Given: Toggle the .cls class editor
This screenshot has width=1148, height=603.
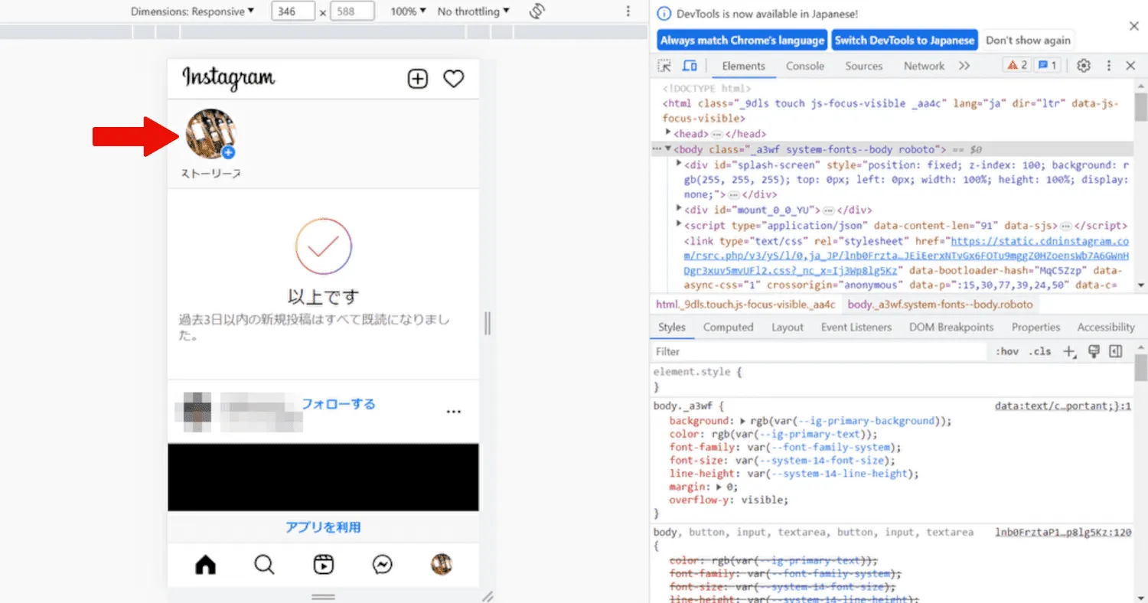Looking at the screenshot, I should pyautogui.click(x=1039, y=352).
